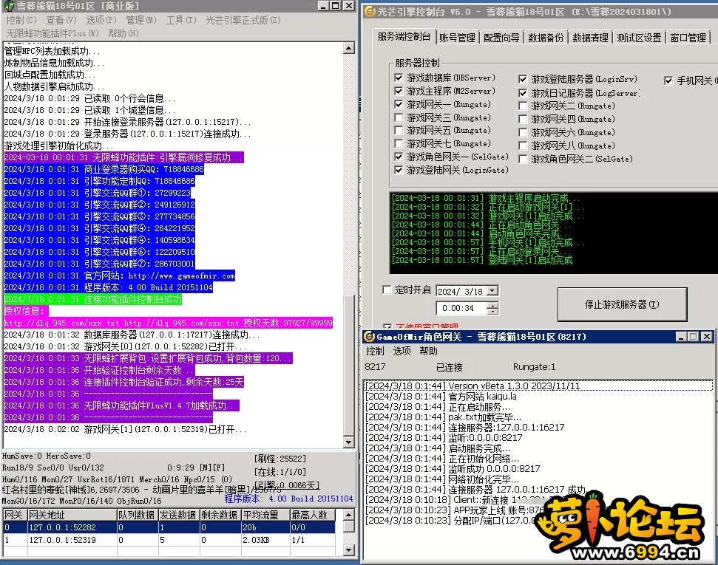Switch to the 测试区设置 tab

[639, 38]
